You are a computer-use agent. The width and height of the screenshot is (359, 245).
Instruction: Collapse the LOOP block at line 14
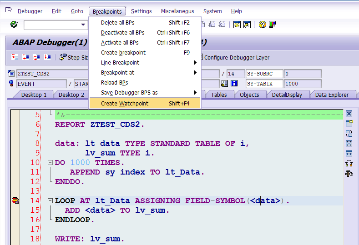tap(50, 200)
